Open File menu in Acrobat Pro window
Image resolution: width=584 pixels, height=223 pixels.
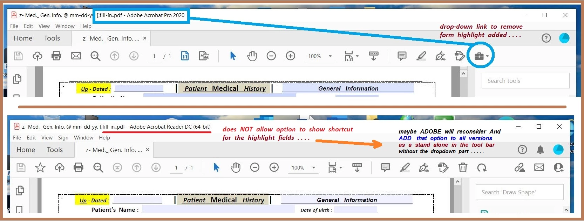click(x=14, y=26)
